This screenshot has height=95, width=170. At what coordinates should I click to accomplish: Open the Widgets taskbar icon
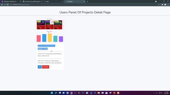click(x=64, y=93)
